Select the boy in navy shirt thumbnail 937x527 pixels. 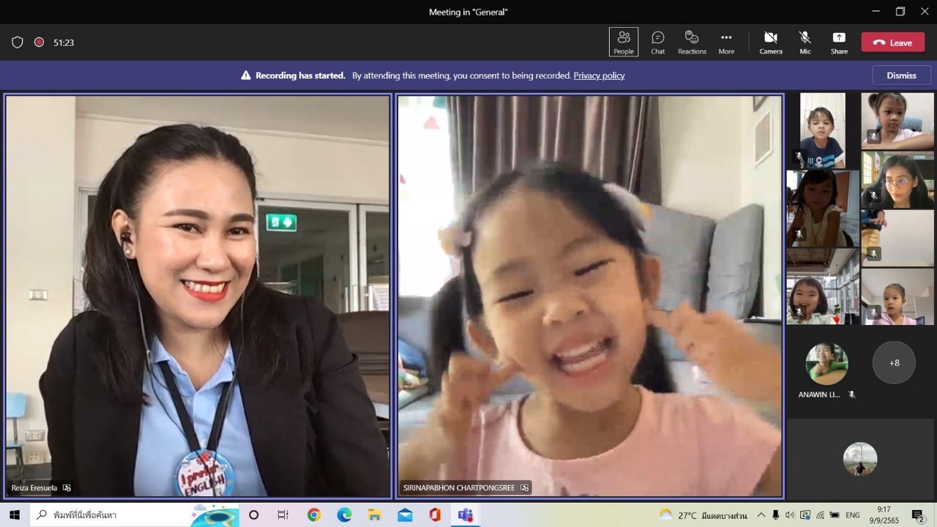click(x=823, y=130)
